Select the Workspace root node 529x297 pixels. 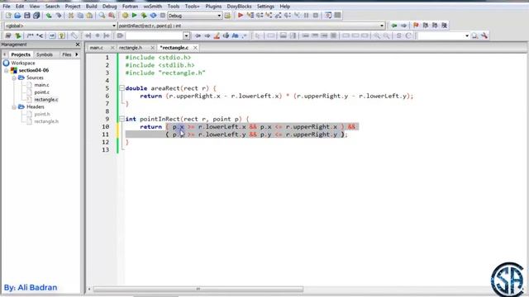pos(22,64)
